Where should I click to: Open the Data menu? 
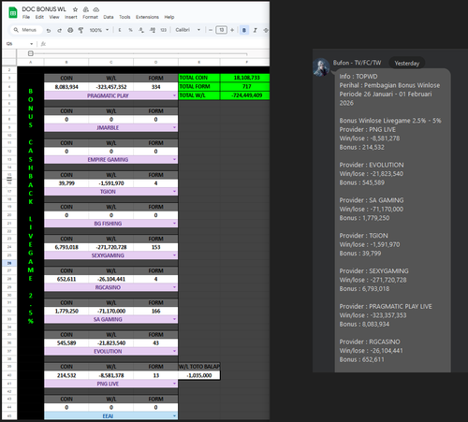coord(109,17)
